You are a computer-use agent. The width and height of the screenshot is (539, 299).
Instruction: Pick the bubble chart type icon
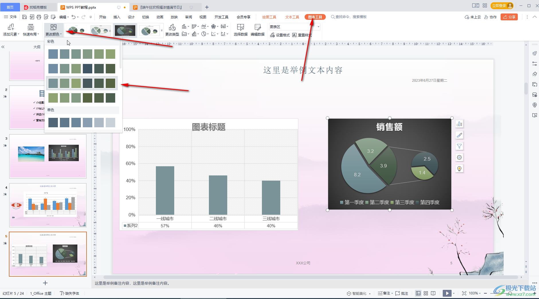coord(223,34)
